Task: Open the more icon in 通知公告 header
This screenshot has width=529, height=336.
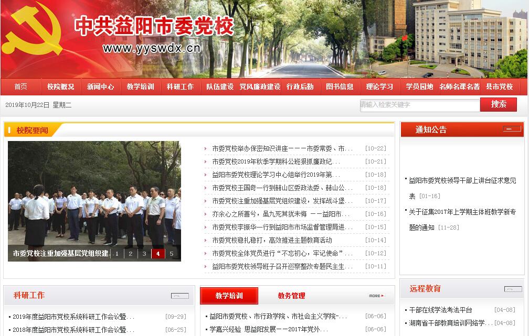Action: (x=512, y=129)
